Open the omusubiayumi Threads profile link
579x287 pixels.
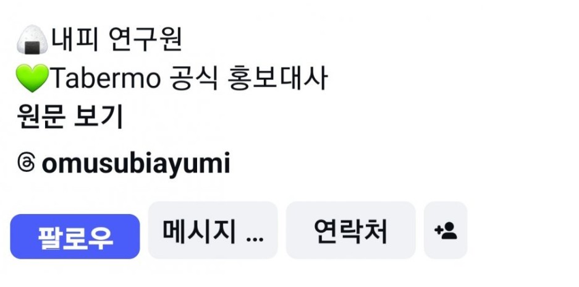coord(136,163)
